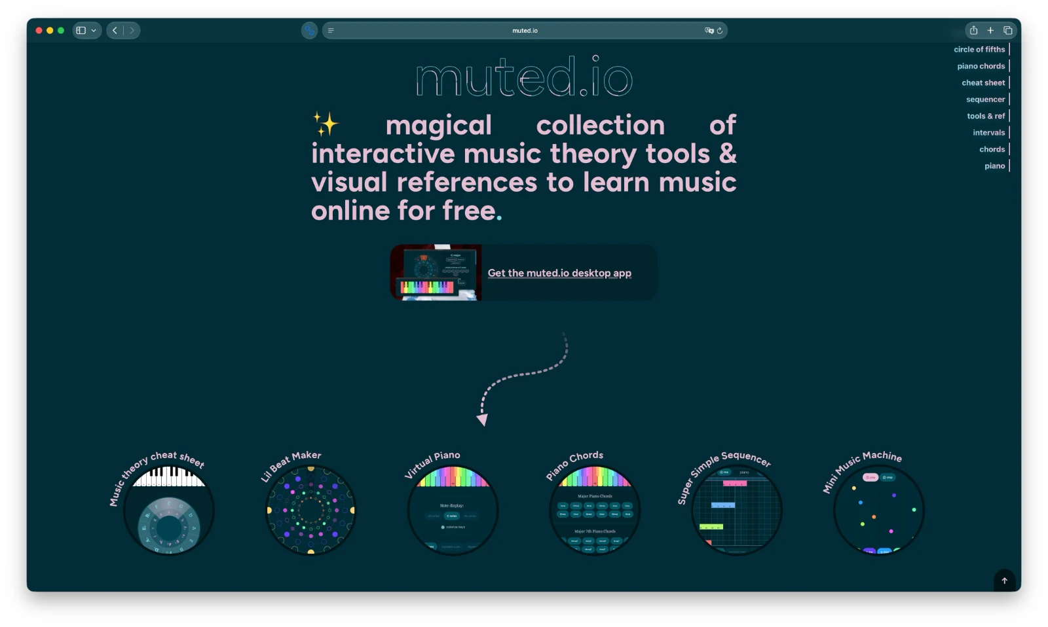Viewport: 1048px width, 627px height.
Task: Click the green full-screen window button
Action: [x=61, y=31]
